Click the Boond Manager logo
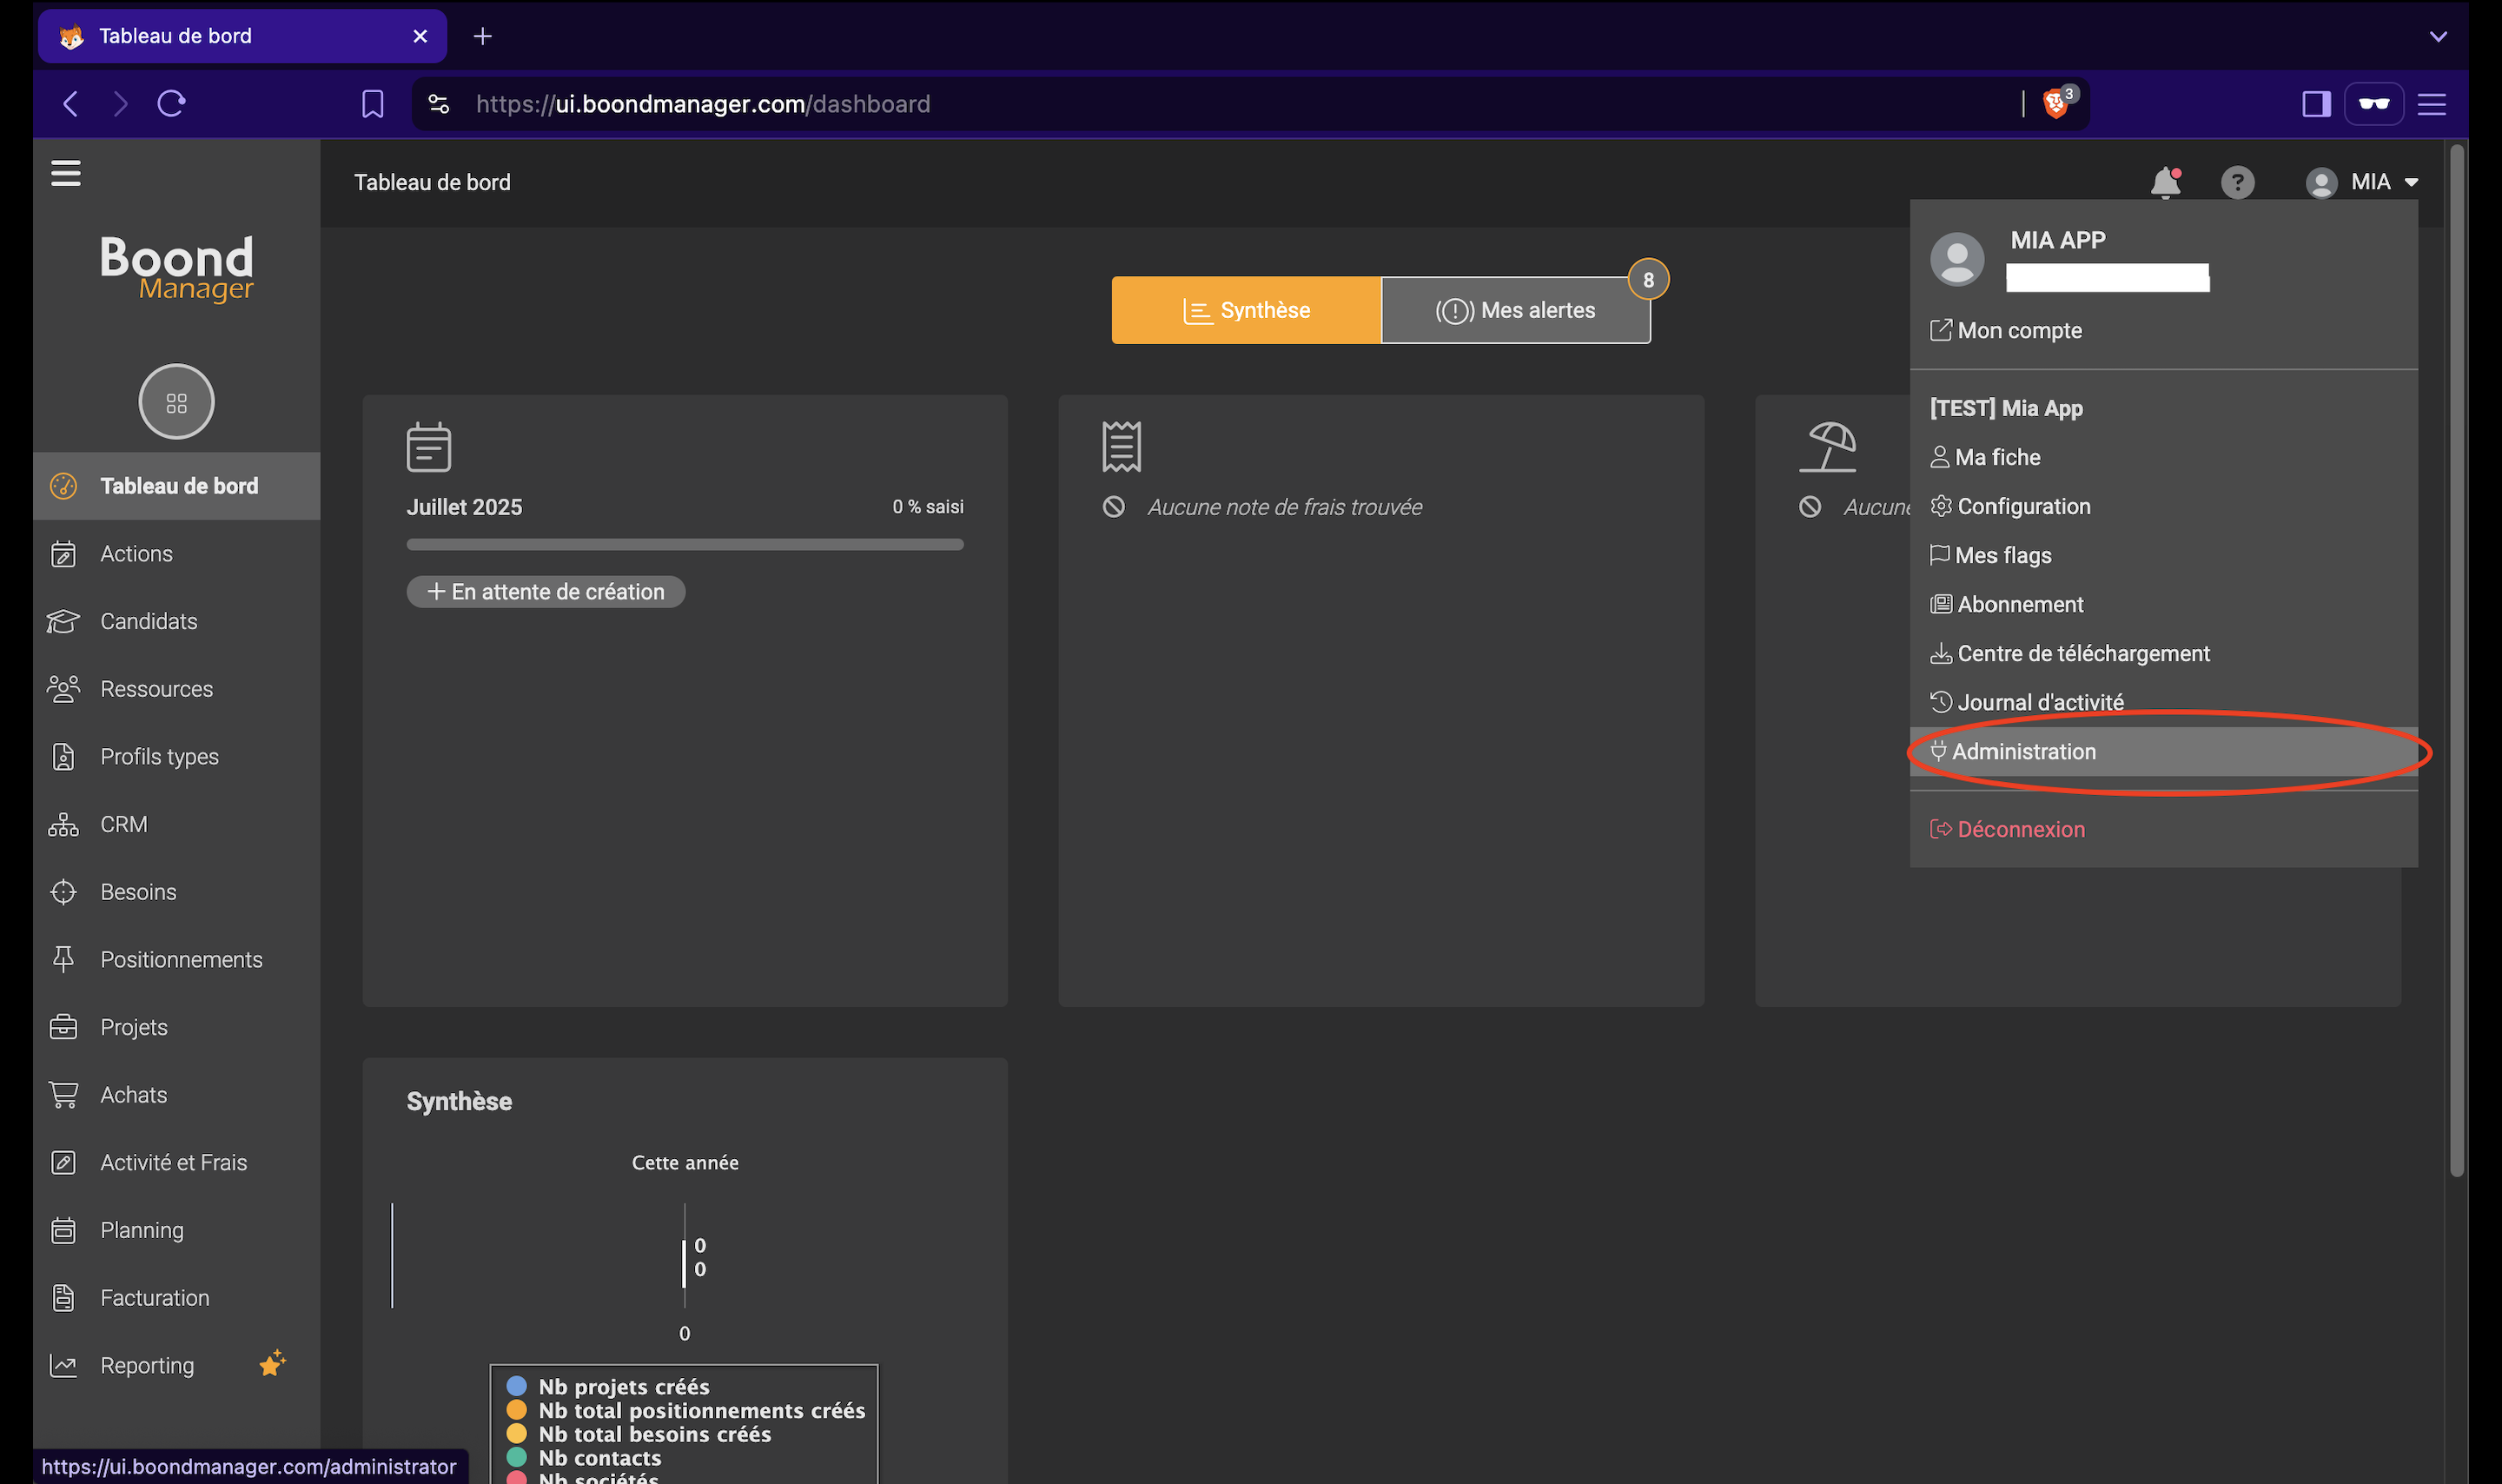 176,268
